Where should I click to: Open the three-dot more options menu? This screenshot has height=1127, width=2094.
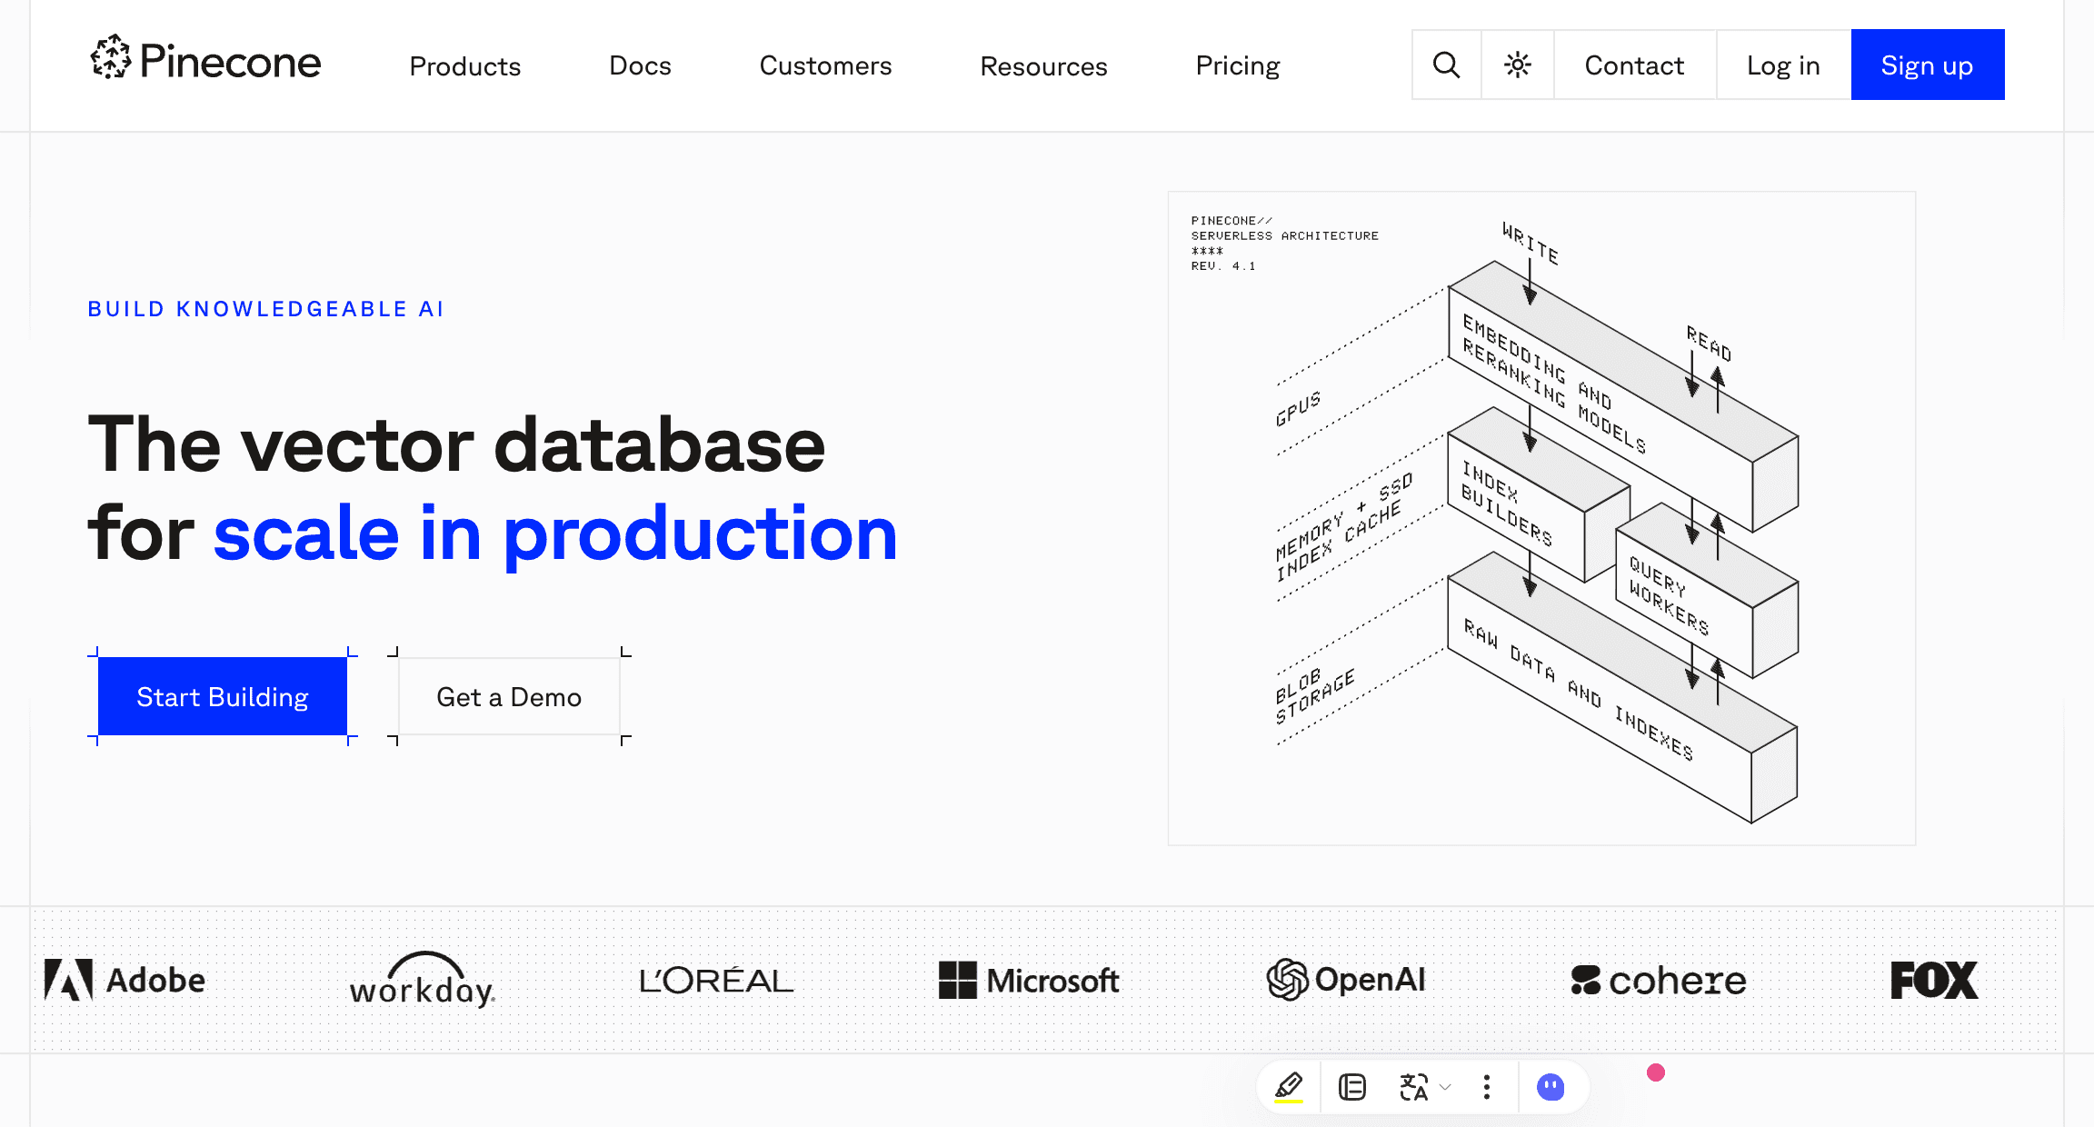pyautogui.click(x=1487, y=1086)
